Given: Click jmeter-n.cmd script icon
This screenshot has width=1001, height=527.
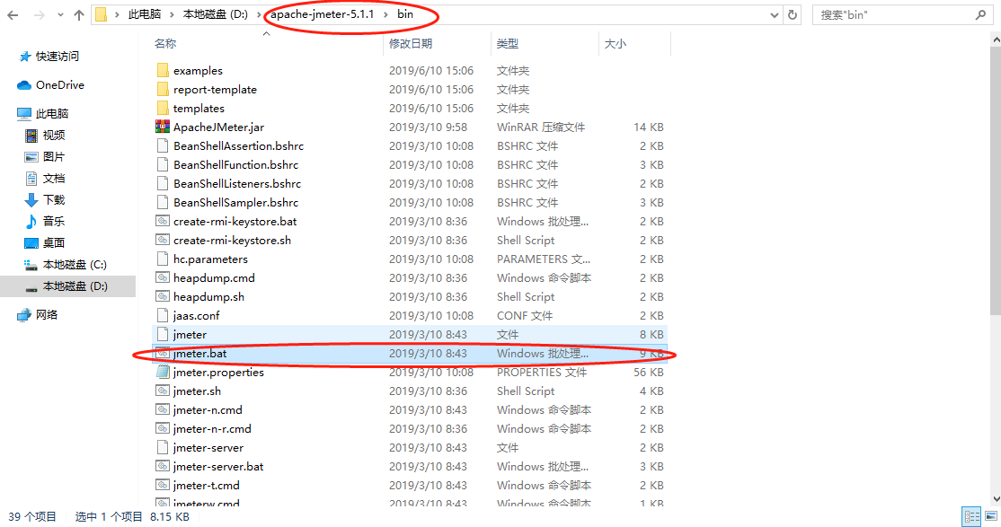Looking at the screenshot, I should coord(163,409).
